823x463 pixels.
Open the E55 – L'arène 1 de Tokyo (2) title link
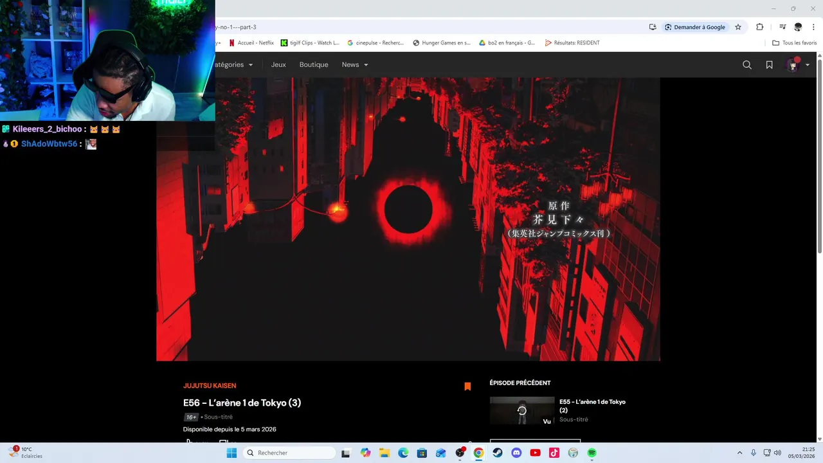click(592, 406)
